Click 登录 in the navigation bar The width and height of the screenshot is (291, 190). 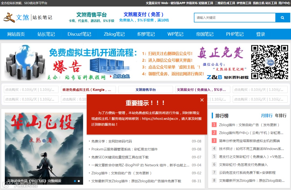tap(261, 34)
